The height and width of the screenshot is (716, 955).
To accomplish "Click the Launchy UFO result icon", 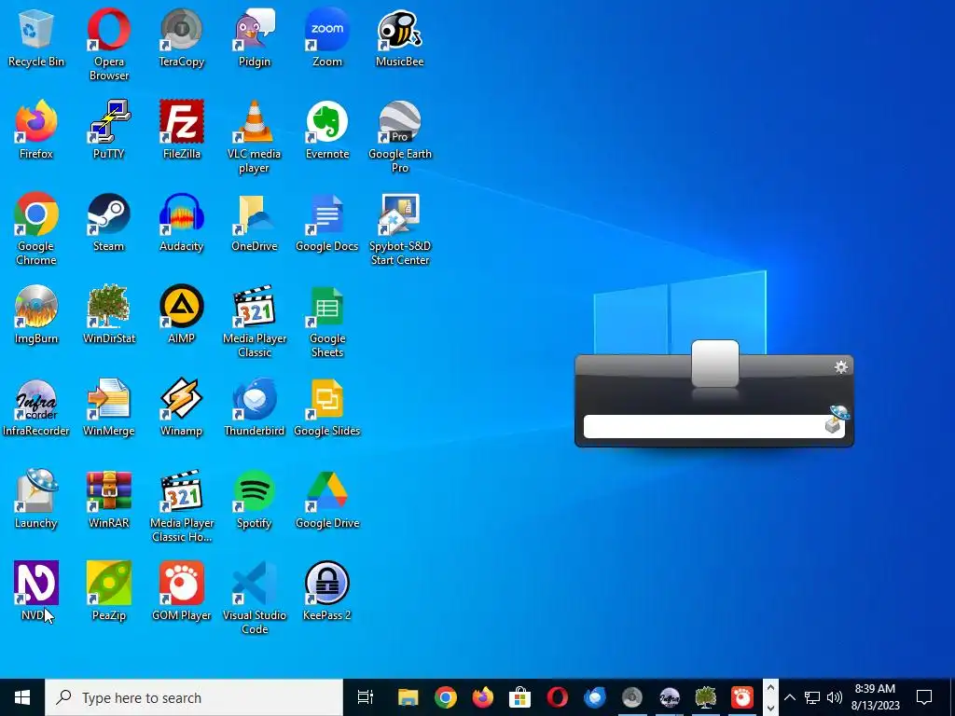I will pyautogui.click(x=837, y=420).
